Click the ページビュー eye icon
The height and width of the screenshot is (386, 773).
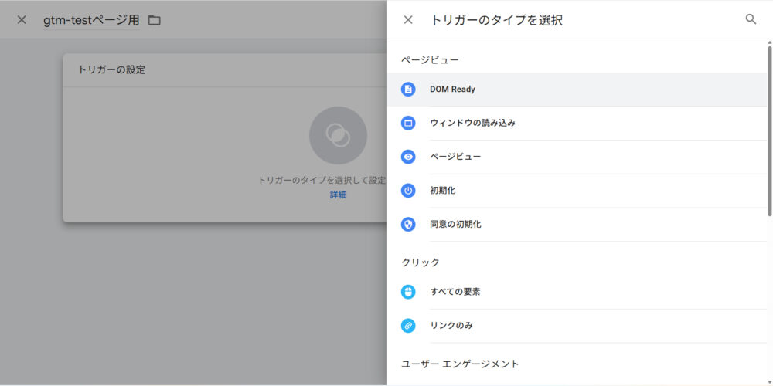coord(408,157)
